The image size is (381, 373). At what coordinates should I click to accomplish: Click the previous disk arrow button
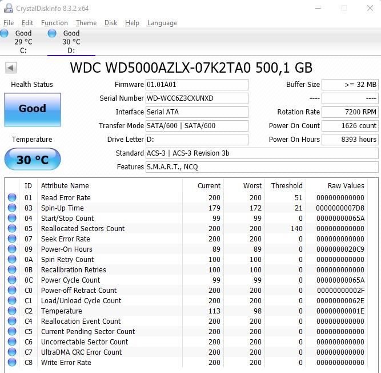[x=10, y=68]
